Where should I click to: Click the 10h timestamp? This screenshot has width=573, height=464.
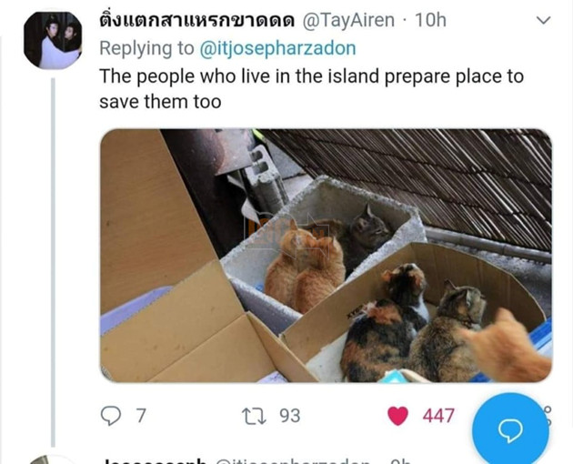[x=430, y=20]
